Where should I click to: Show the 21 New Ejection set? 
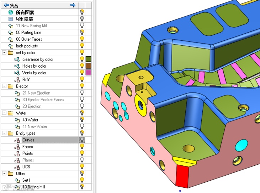point(82,93)
